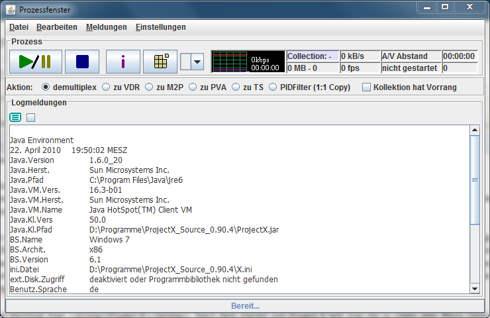The height and width of the screenshot is (318, 490).
Task: Click the Java.VM.Name HotSpot log line
Action: click(101, 209)
